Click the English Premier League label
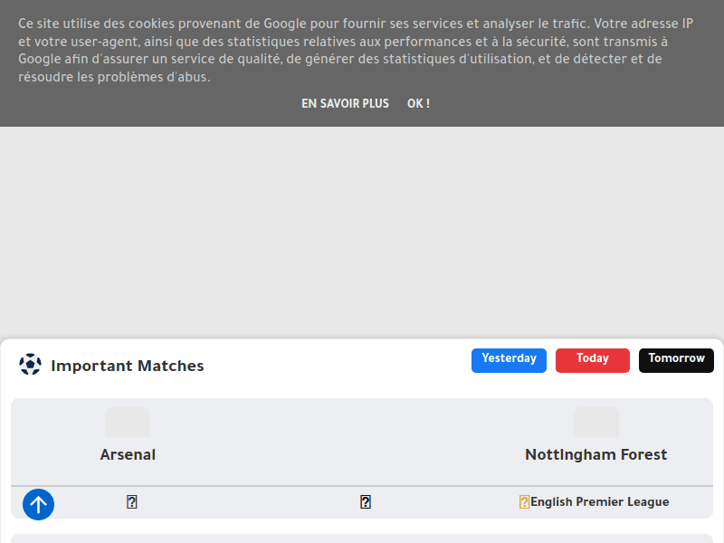Viewport: 724px width, 543px height. tap(599, 502)
